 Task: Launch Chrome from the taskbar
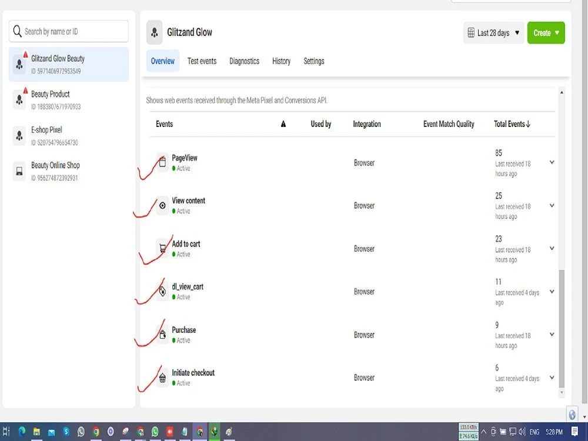(95, 431)
